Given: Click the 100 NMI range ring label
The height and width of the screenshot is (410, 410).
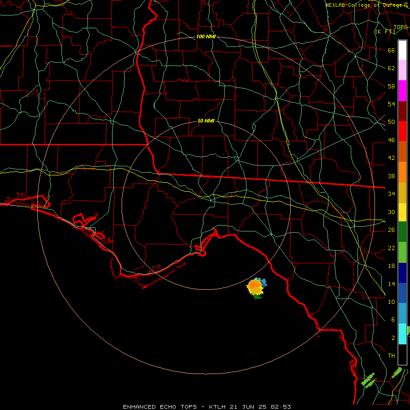Looking at the screenshot, I should coord(206,36).
